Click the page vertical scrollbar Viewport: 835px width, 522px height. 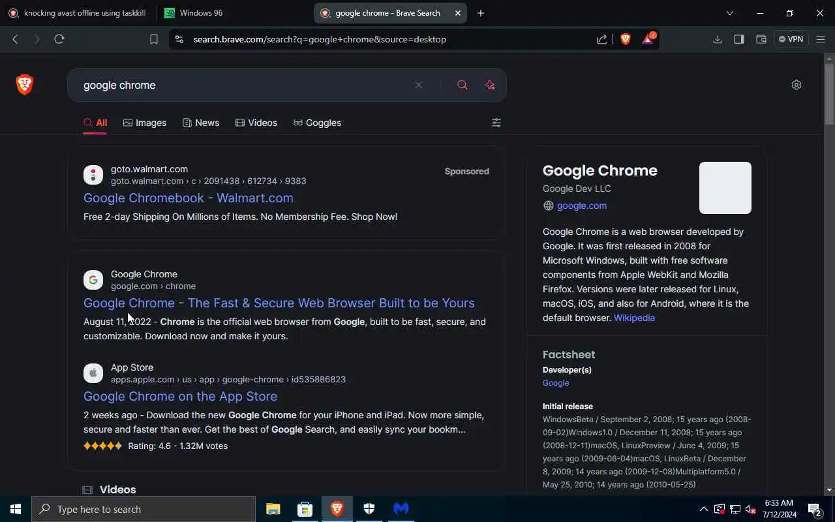(x=829, y=94)
